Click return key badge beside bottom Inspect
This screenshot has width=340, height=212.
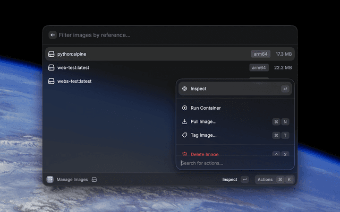coord(245,180)
